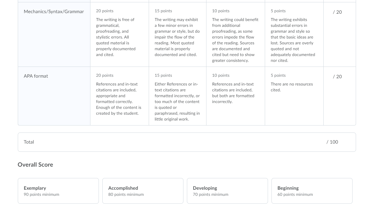Click the Total row label
Image resolution: width=375 pixels, height=211 pixels.
pyautogui.click(x=29, y=142)
